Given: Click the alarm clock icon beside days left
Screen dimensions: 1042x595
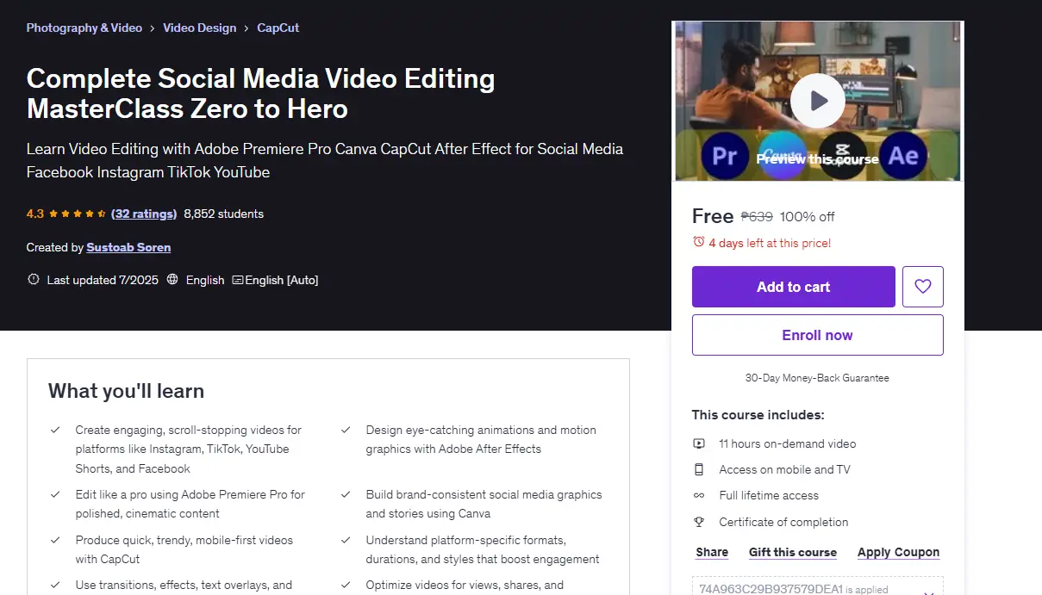Looking at the screenshot, I should click(698, 243).
